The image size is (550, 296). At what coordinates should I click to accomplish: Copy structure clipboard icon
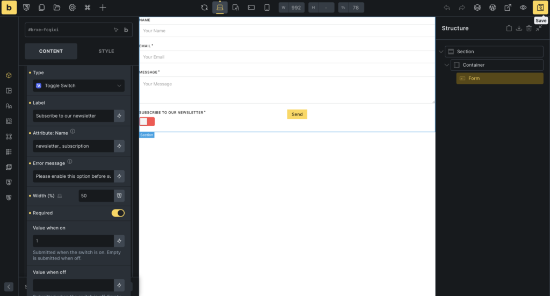pyautogui.click(x=509, y=28)
